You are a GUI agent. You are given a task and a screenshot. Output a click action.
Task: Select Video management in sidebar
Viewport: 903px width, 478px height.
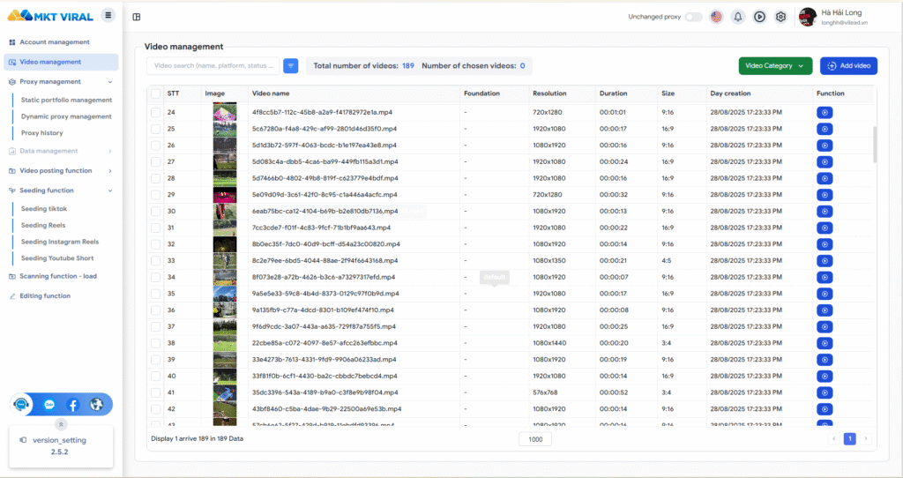point(61,62)
